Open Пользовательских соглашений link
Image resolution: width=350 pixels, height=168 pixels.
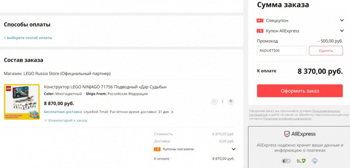click(x=295, y=113)
